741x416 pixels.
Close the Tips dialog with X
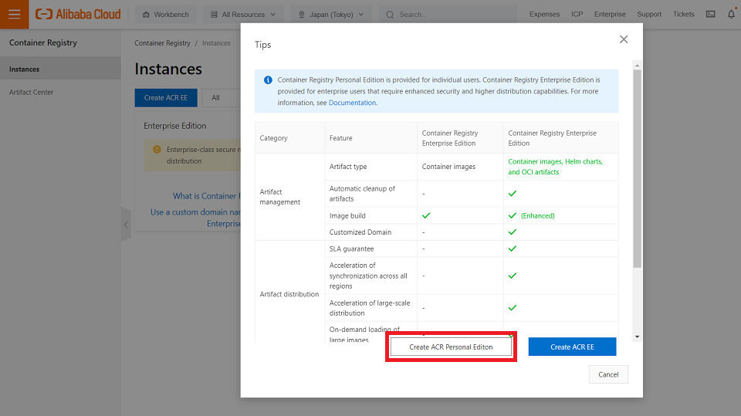[x=624, y=39]
